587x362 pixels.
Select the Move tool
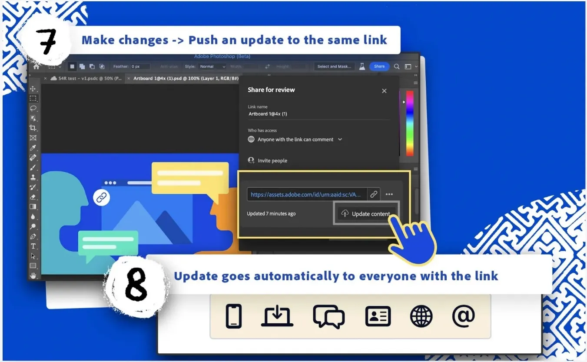[x=33, y=89]
